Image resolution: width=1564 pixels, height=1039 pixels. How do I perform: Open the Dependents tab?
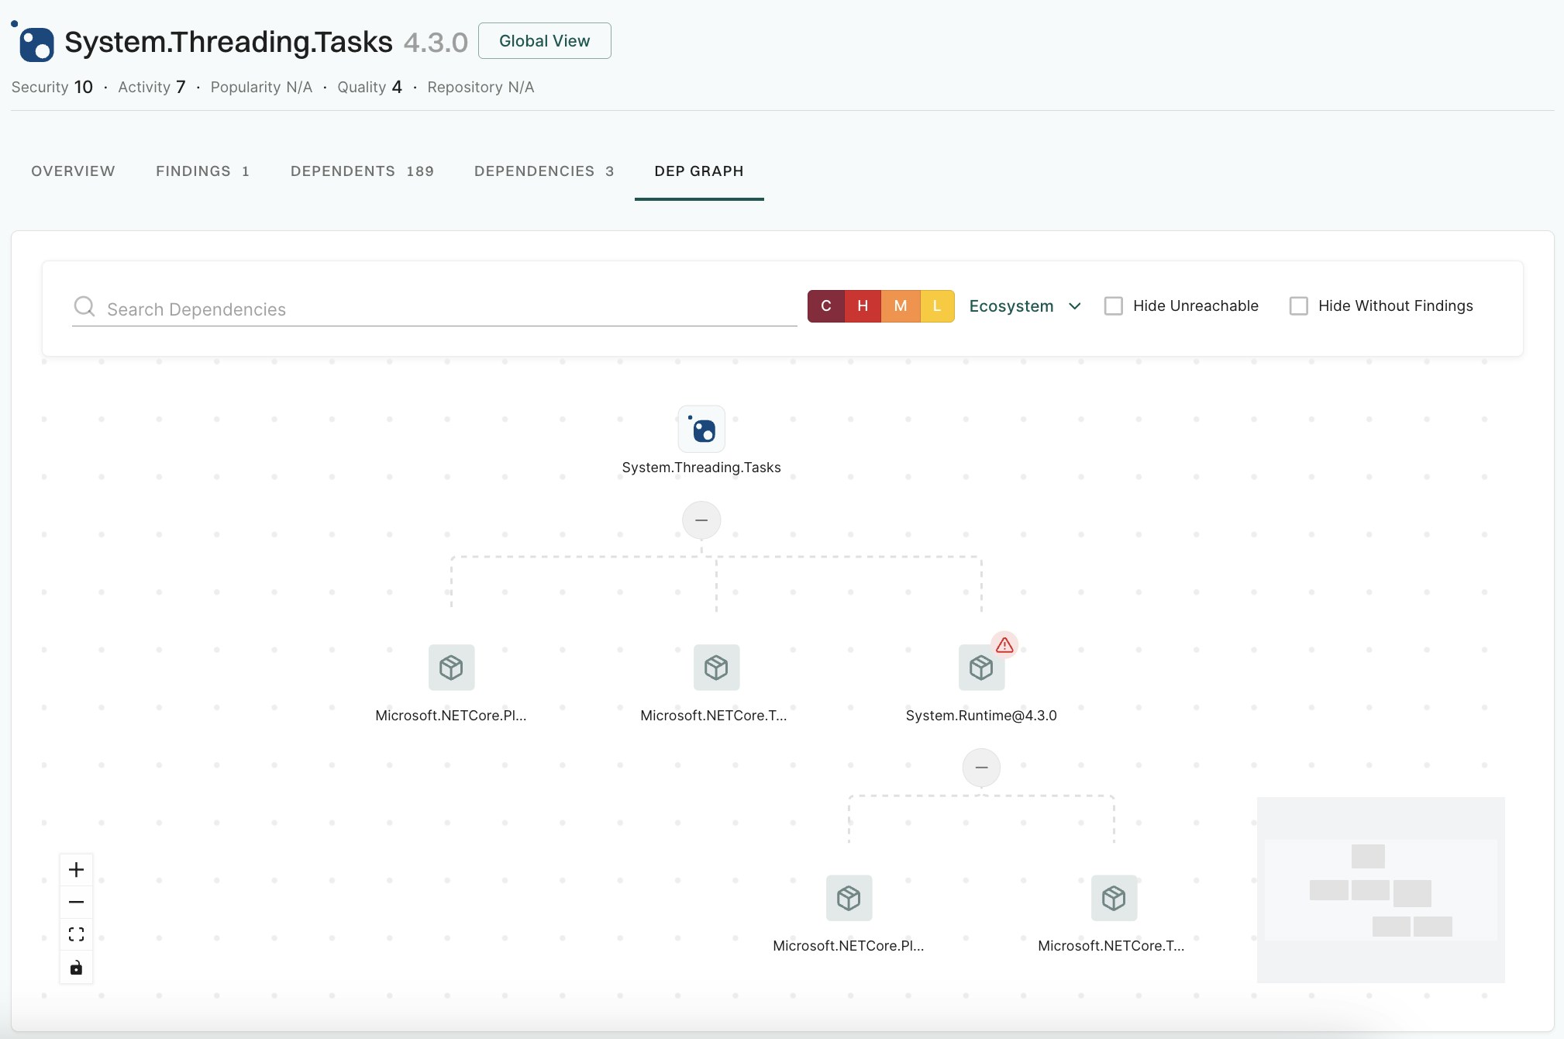coord(362,171)
